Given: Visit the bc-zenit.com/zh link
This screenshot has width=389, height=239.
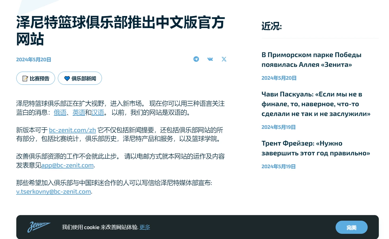Looking at the screenshot, I should pos(72,130).
